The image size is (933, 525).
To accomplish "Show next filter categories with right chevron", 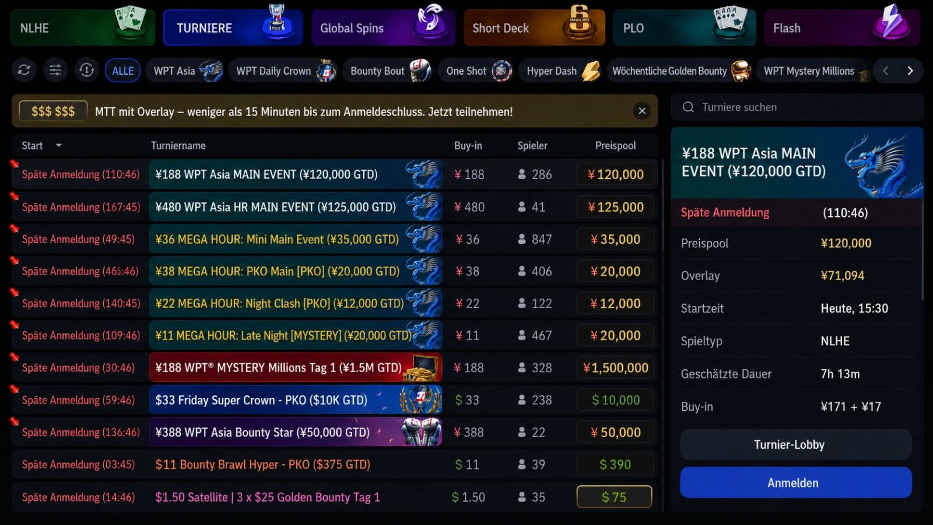I will pyautogui.click(x=910, y=71).
